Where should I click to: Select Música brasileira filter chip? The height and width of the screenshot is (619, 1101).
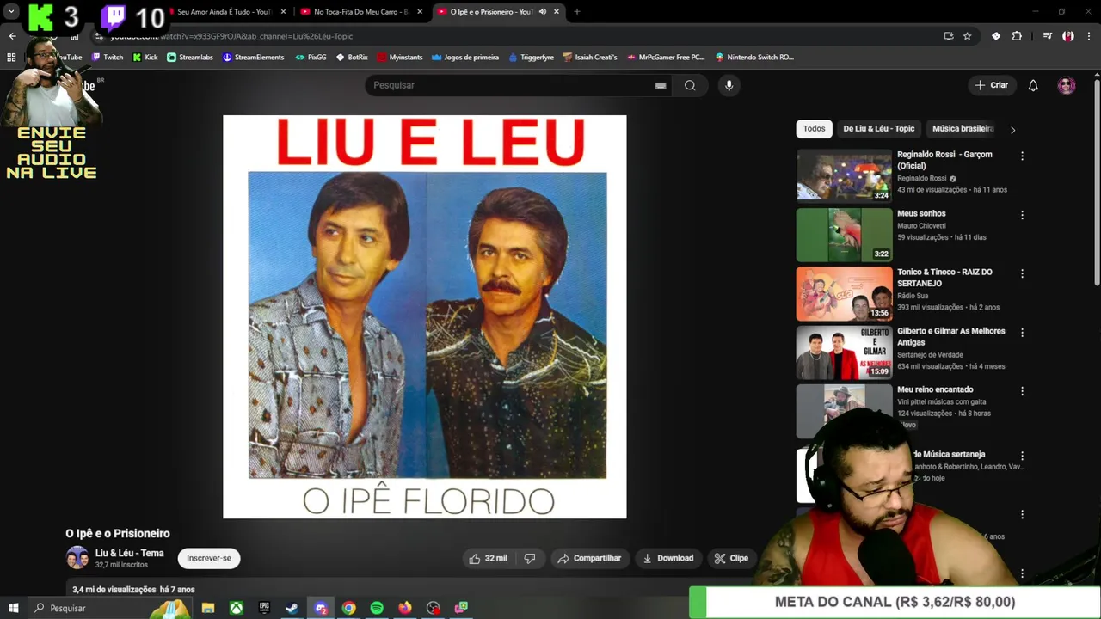963,129
